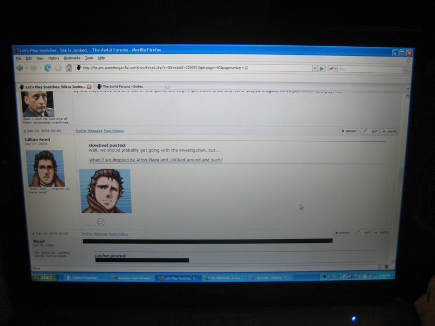Click the Firefox throbber activity icon
Viewport: 435px width, 326px height.
408,60
